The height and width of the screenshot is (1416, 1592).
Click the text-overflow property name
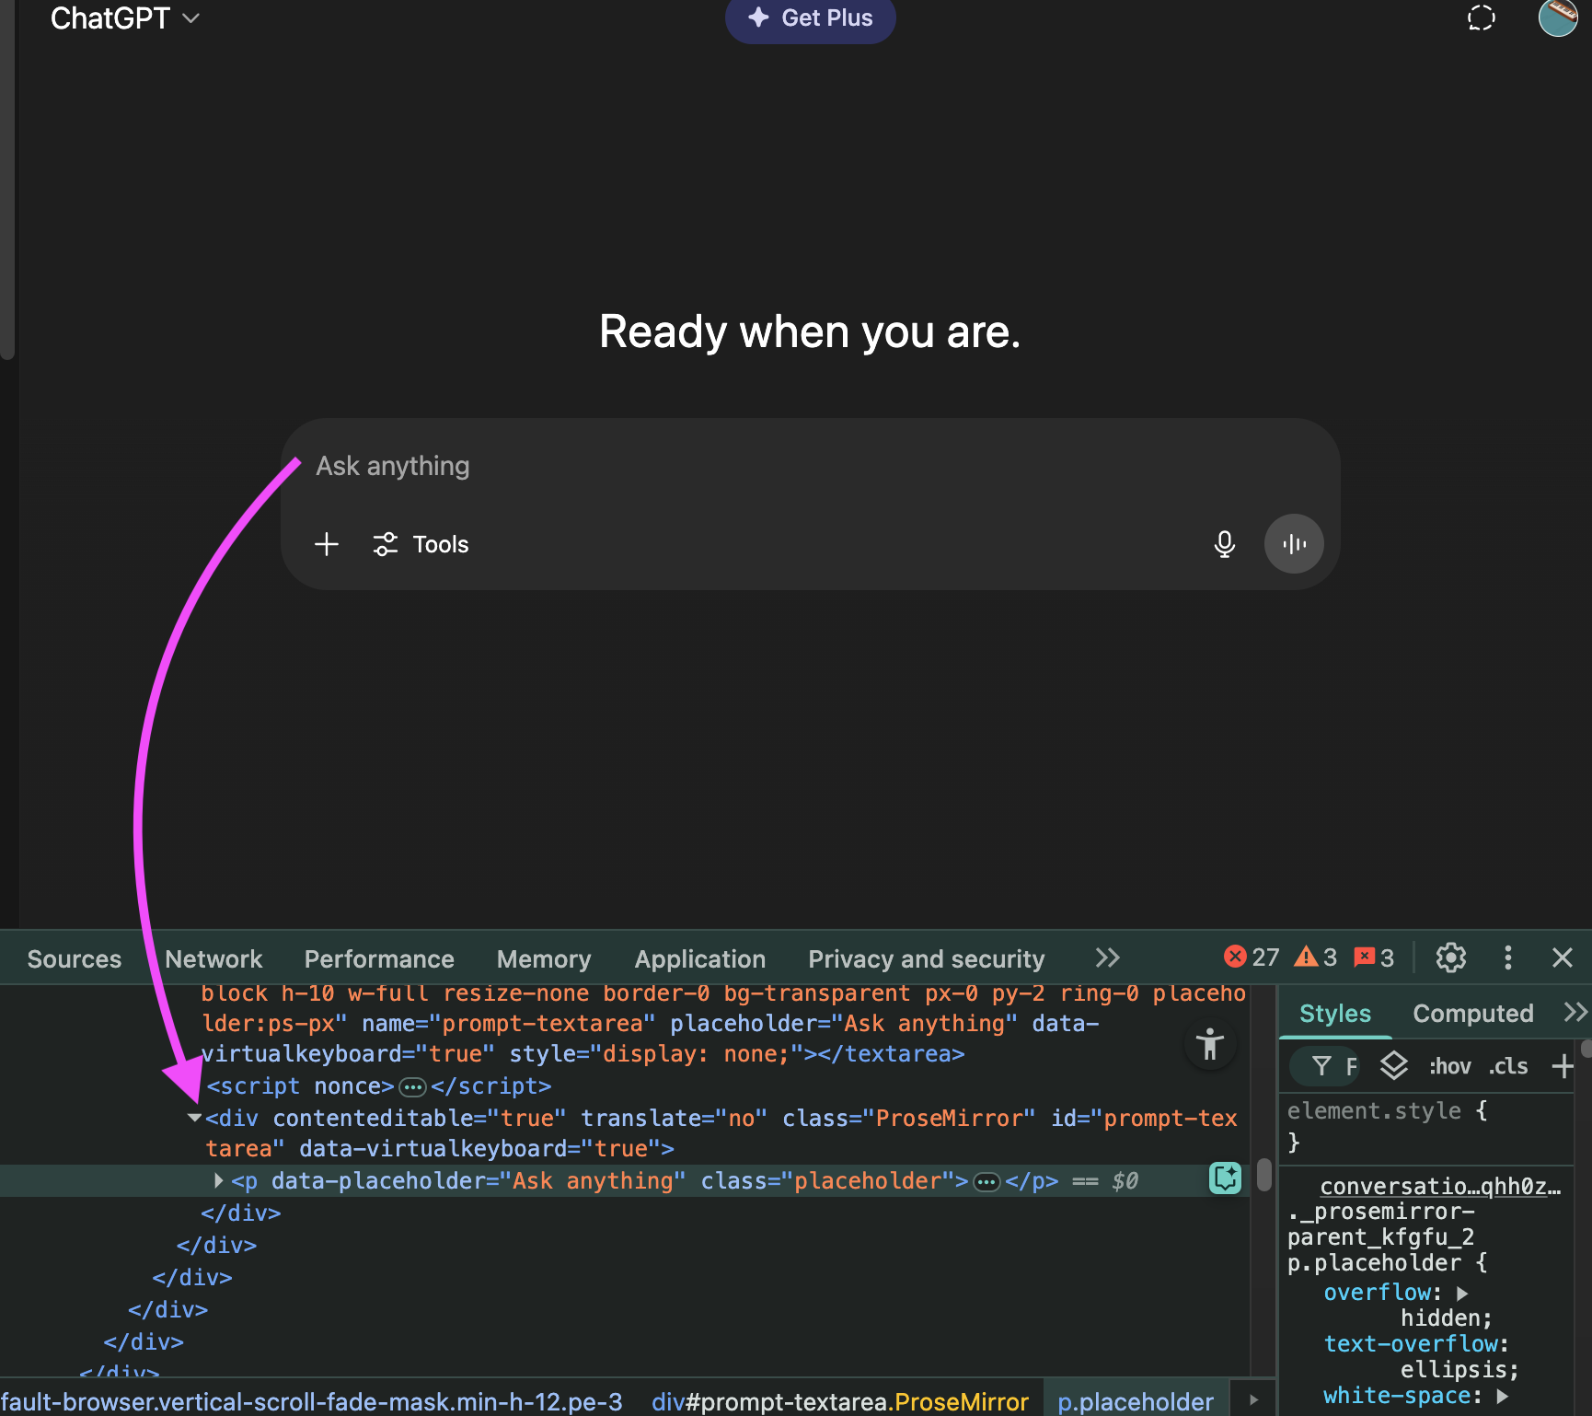click(x=1412, y=1344)
